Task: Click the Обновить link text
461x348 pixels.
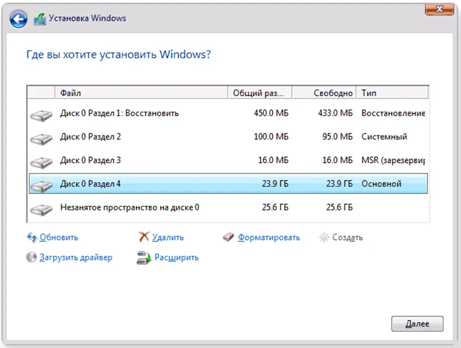Action: click(59, 237)
